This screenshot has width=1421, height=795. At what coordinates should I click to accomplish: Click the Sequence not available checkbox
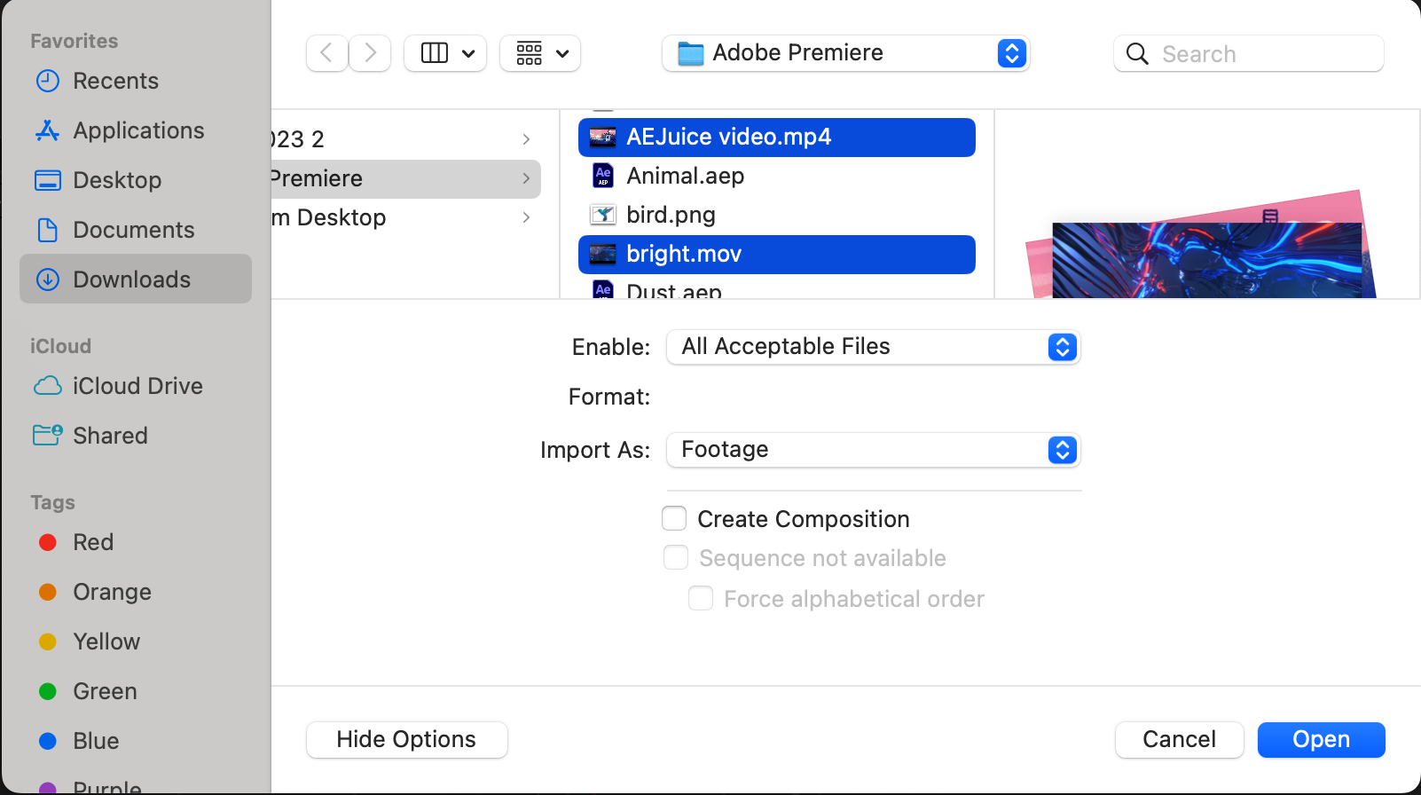676,557
